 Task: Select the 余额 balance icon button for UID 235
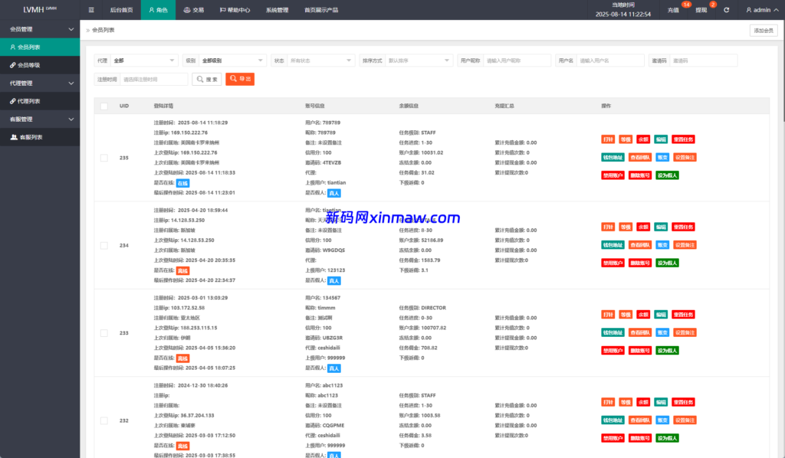[x=642, y=139]
